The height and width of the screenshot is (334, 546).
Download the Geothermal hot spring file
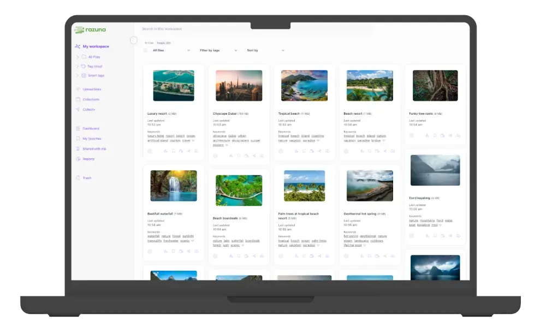[393, 256]
